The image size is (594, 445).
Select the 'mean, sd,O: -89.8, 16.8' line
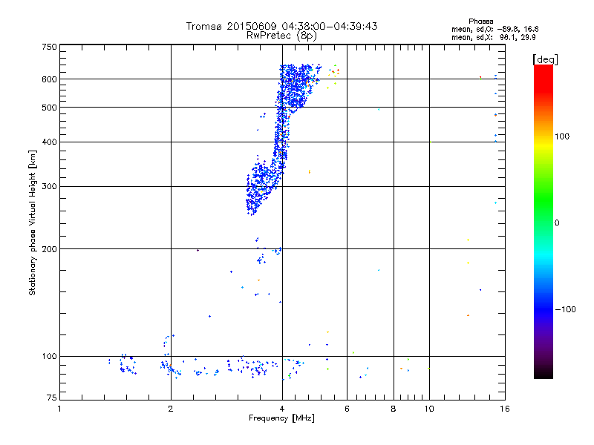(495, 29)
